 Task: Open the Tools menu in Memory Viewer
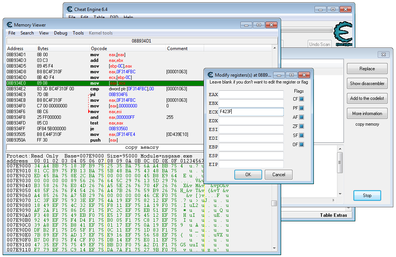pyautogui.click(x=78, y=33)
